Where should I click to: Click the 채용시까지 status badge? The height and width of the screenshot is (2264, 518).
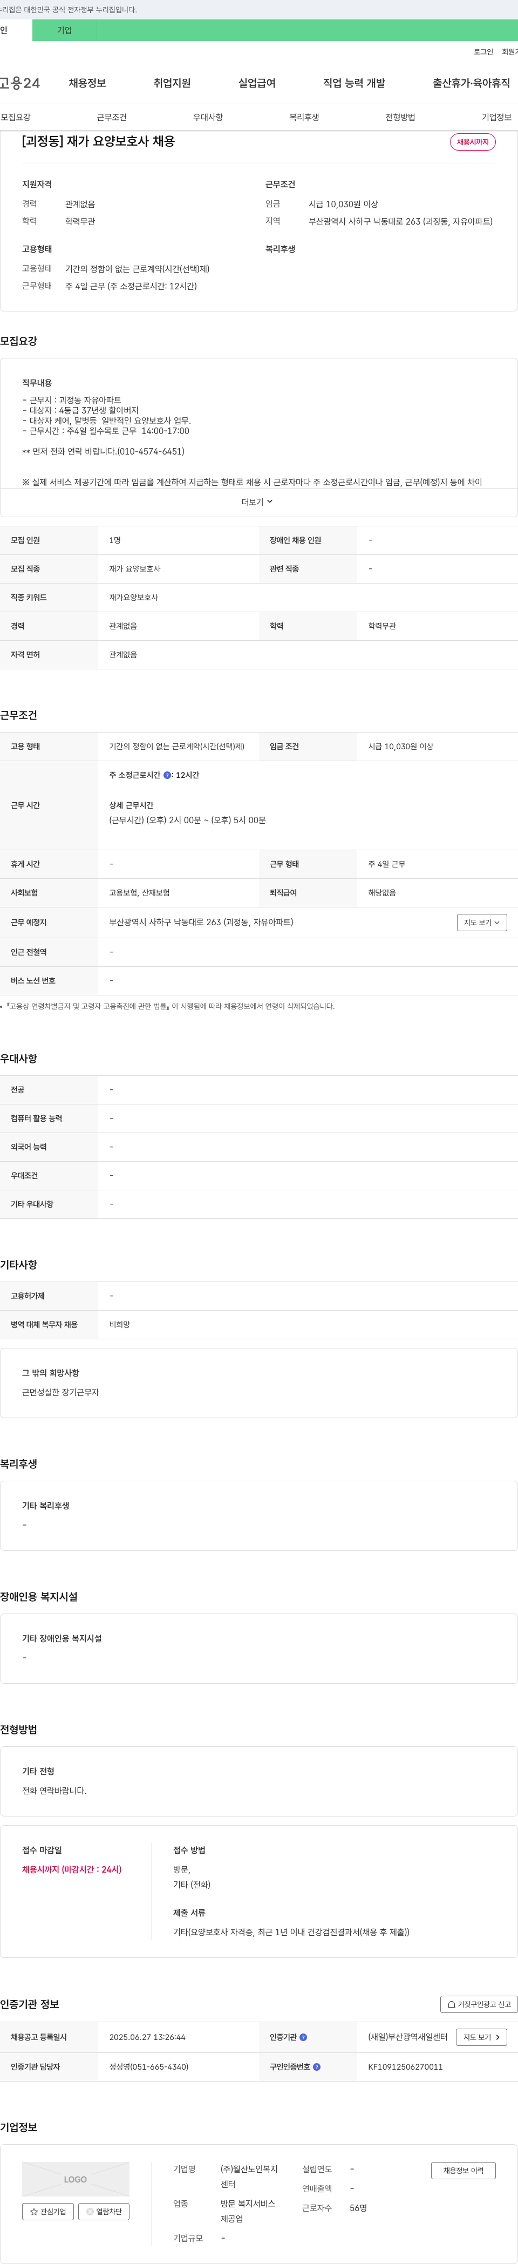[x=472, y=143]
